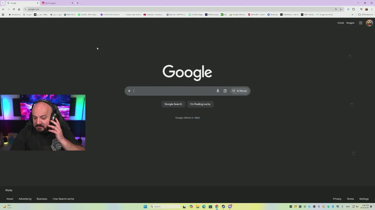
Task: Open How Search works link
Action: [x=63, y=199]
